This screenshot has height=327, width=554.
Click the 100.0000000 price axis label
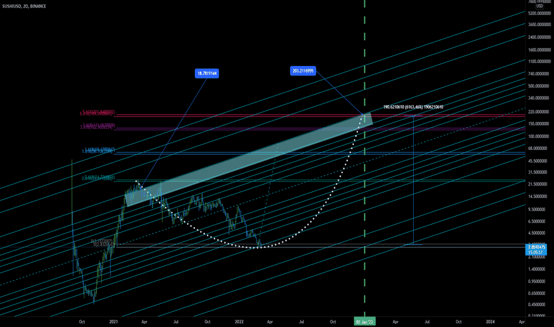540,137
